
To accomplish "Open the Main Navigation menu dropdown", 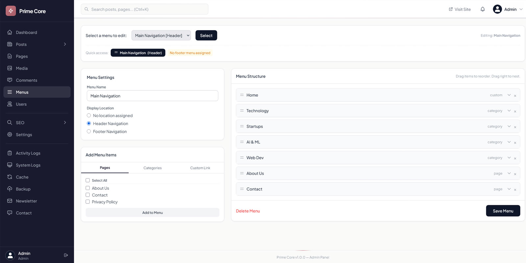I will 161,36.
